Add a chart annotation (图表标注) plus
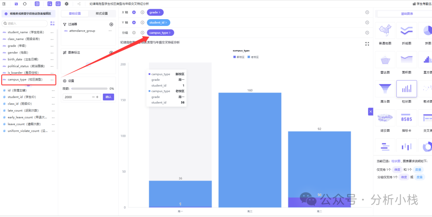Viewport: 432px width, 217px height. [x=111, y=53]
